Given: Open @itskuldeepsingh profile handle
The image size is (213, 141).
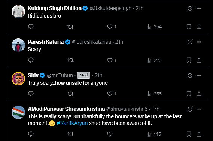Looking at the screenshot, I should (x=110, y=8).
